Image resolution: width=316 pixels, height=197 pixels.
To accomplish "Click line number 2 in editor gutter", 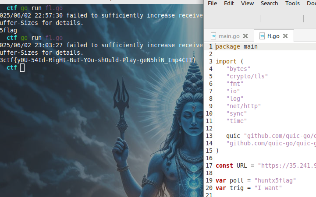I will point(211,54).
